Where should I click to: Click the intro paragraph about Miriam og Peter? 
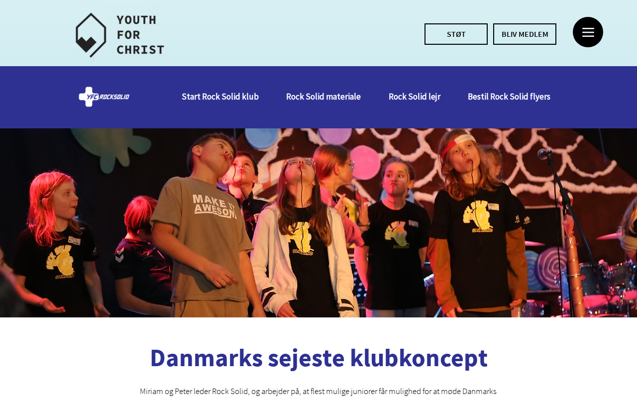pos(318,392)
